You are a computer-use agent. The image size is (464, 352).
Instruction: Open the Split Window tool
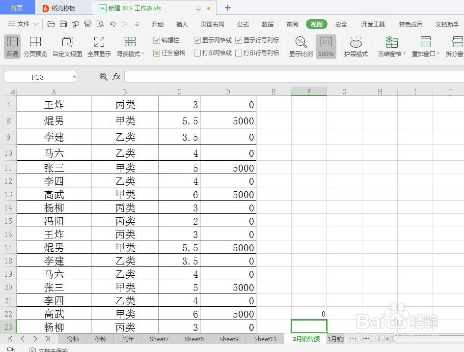(457, 47)
